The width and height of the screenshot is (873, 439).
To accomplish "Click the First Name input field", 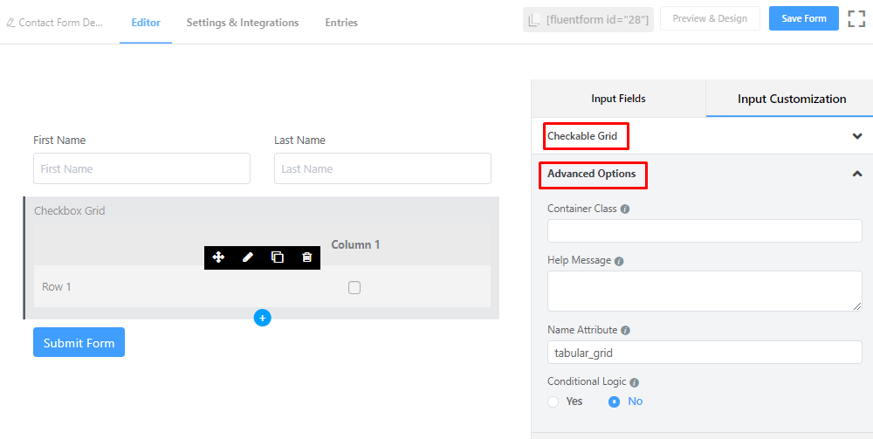I will (142, 168).
